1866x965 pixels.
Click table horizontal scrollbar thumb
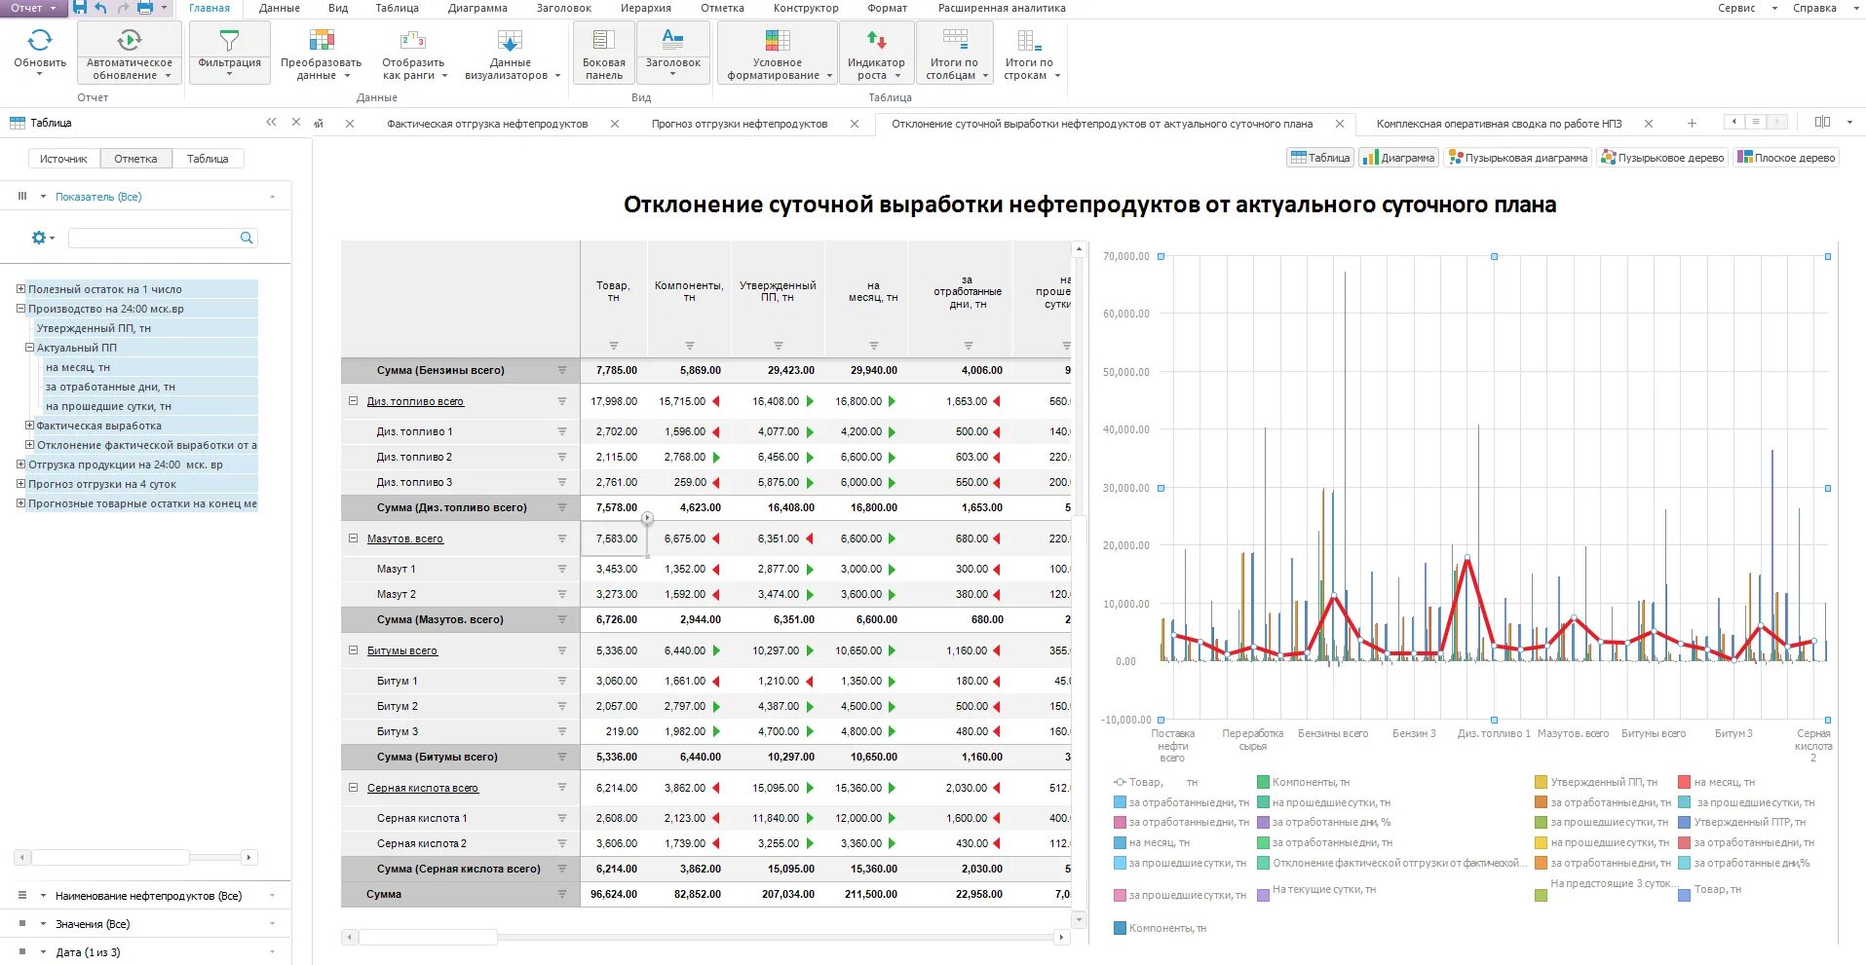429,937
